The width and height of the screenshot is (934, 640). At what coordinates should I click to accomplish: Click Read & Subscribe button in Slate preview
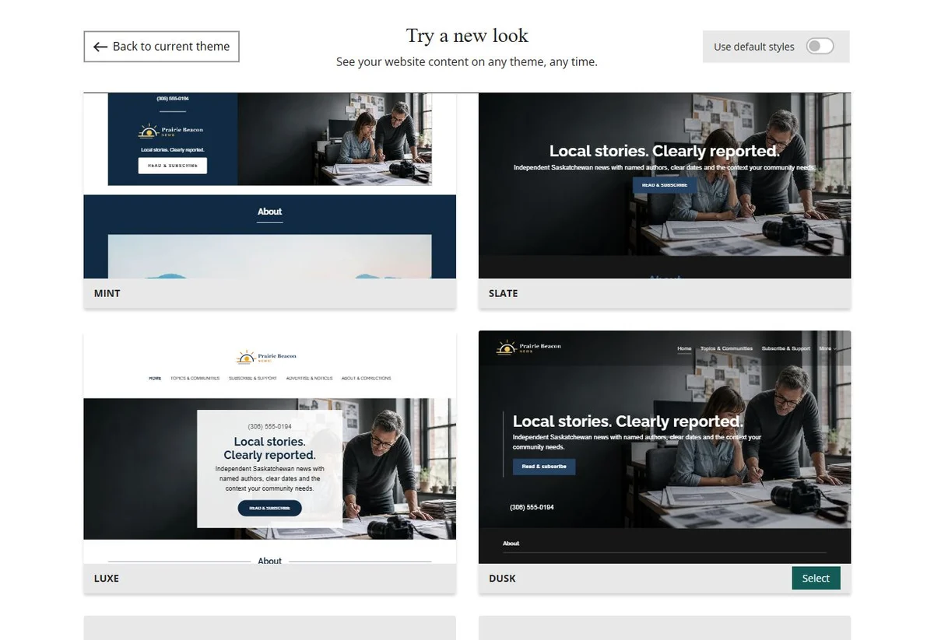click(665, 185)
